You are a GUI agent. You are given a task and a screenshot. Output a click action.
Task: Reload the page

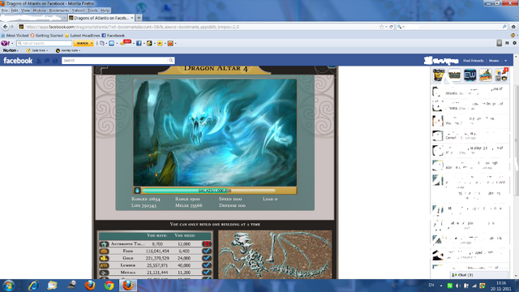coord(391,27)
